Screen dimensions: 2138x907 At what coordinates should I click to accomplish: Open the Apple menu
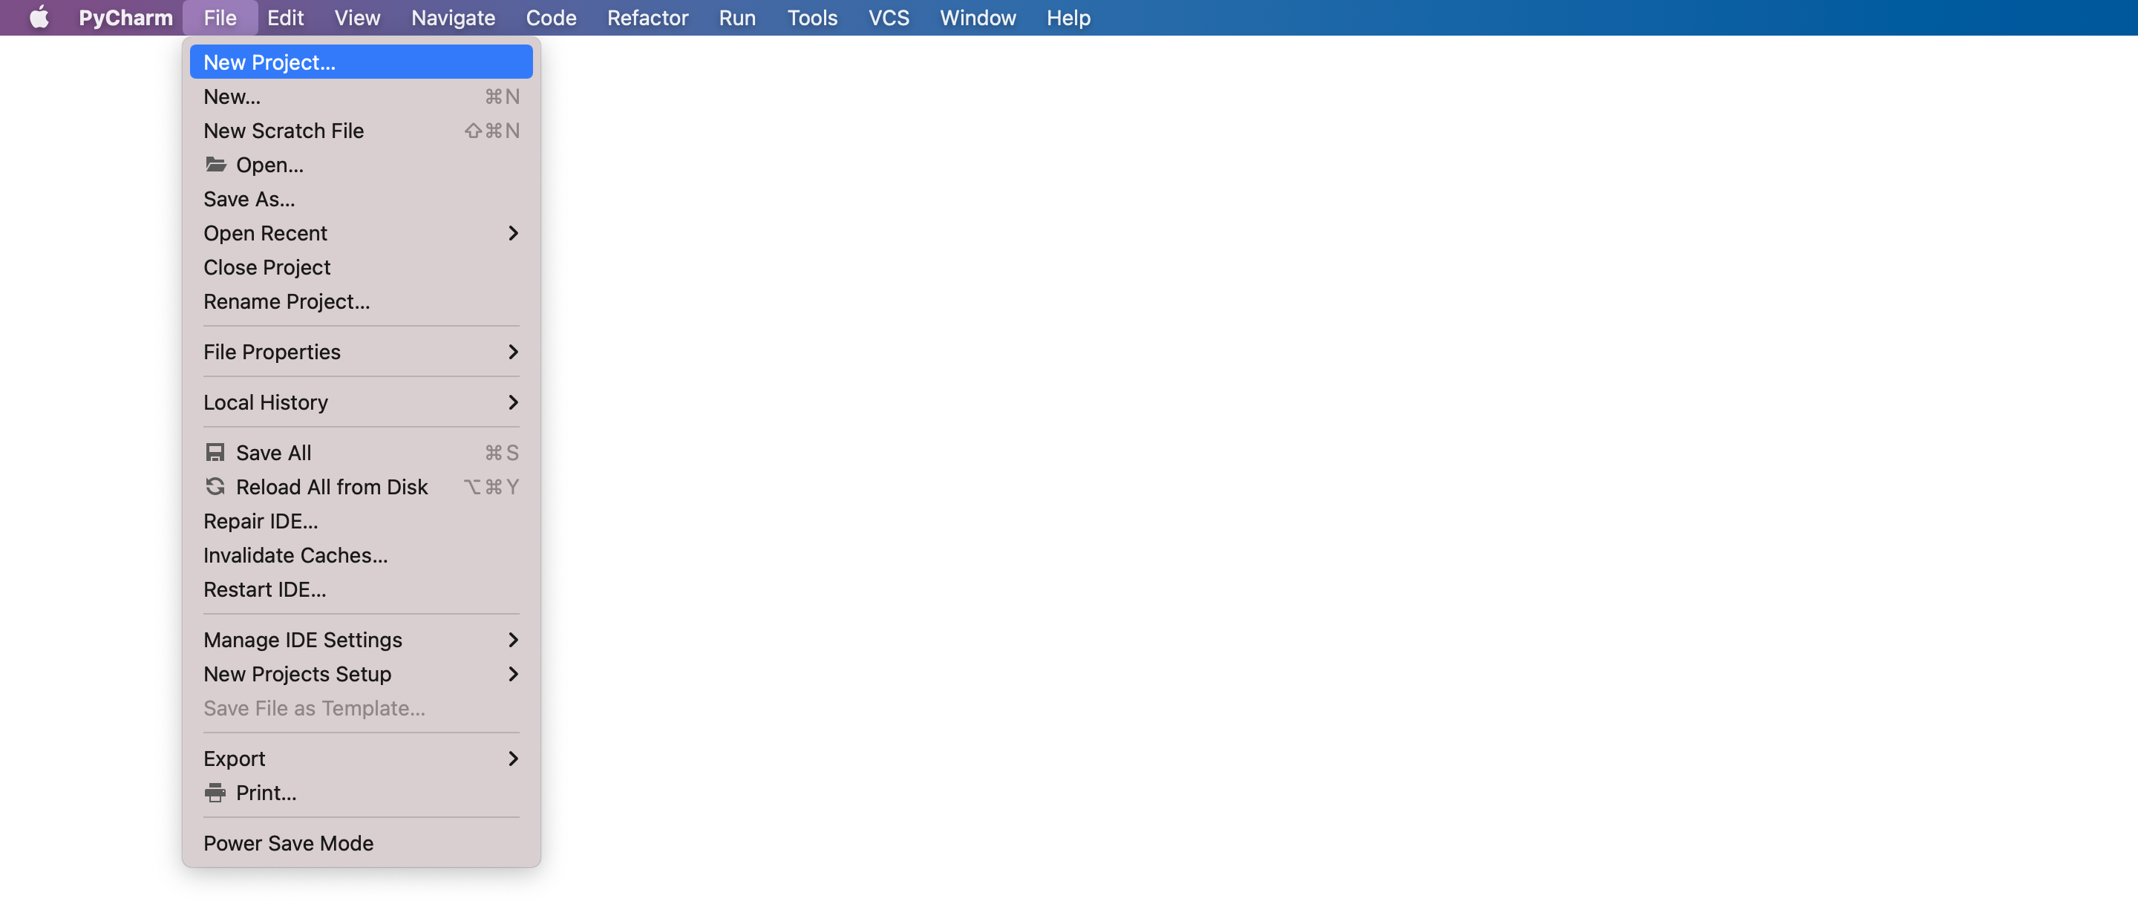tap(39, 17)
